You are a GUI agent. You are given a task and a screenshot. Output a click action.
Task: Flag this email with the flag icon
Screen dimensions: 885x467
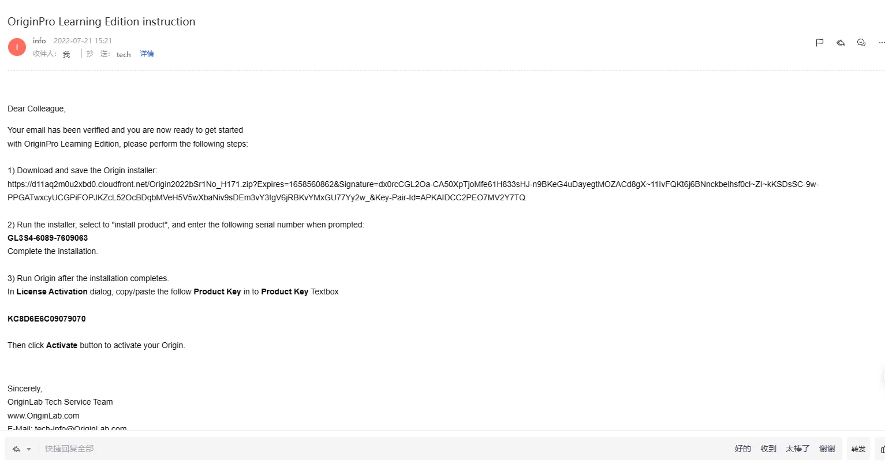(x=819, y=43)
